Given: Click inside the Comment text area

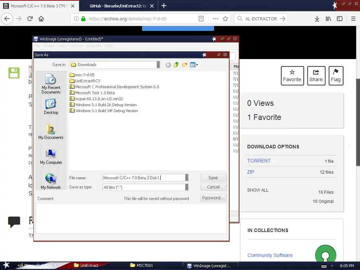Looking at the screenshot, I should point(131,218).
